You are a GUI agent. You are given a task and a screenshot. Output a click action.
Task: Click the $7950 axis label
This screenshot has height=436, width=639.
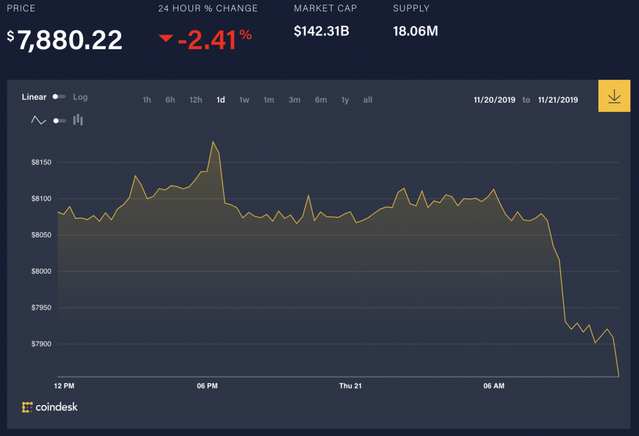click(x=41, y=308)
